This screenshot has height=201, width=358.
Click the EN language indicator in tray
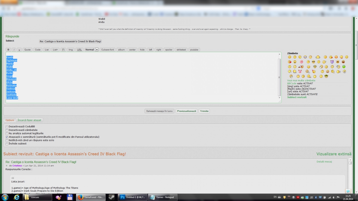275,197
